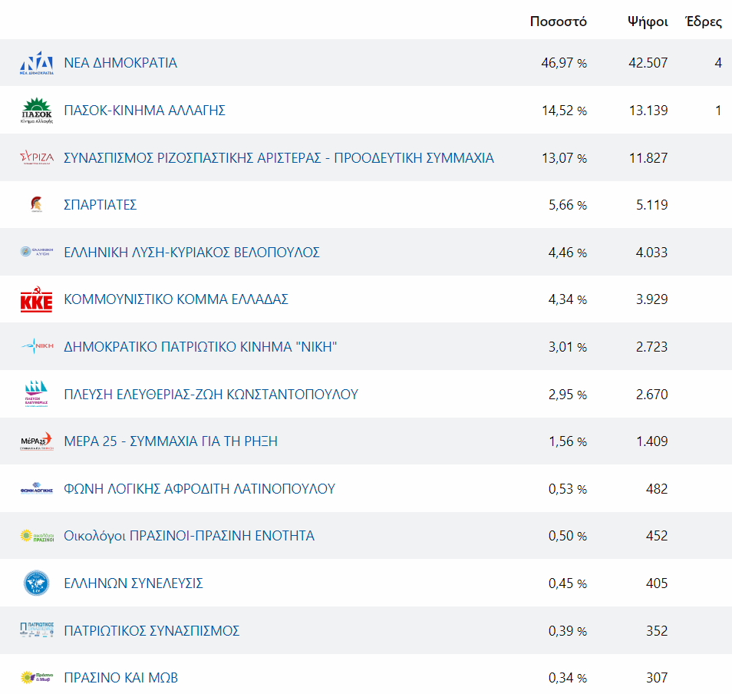
Task: Open ΦΩΝΗ ΛΟΓΙΚΗΣ ΑΦΡΟΔΙΤΗ ΛΑΤΙΝΟΠΟΥΛΟΥ link
Action: click(x=199, y=488)
